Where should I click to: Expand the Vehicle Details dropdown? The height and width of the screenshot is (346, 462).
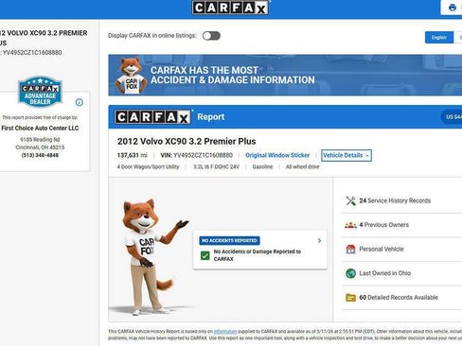346,155
